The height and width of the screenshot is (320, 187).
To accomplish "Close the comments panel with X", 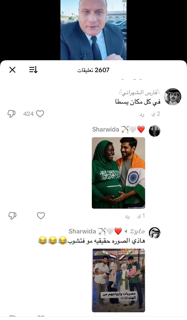I will [x=12, y=70].
